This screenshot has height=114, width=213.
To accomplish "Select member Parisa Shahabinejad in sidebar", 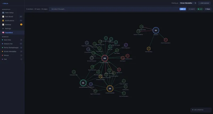I will [x=12, y=48].
